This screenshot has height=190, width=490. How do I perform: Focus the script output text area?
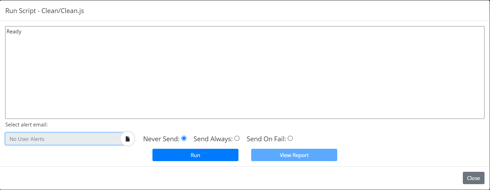(x=245, y=72)
